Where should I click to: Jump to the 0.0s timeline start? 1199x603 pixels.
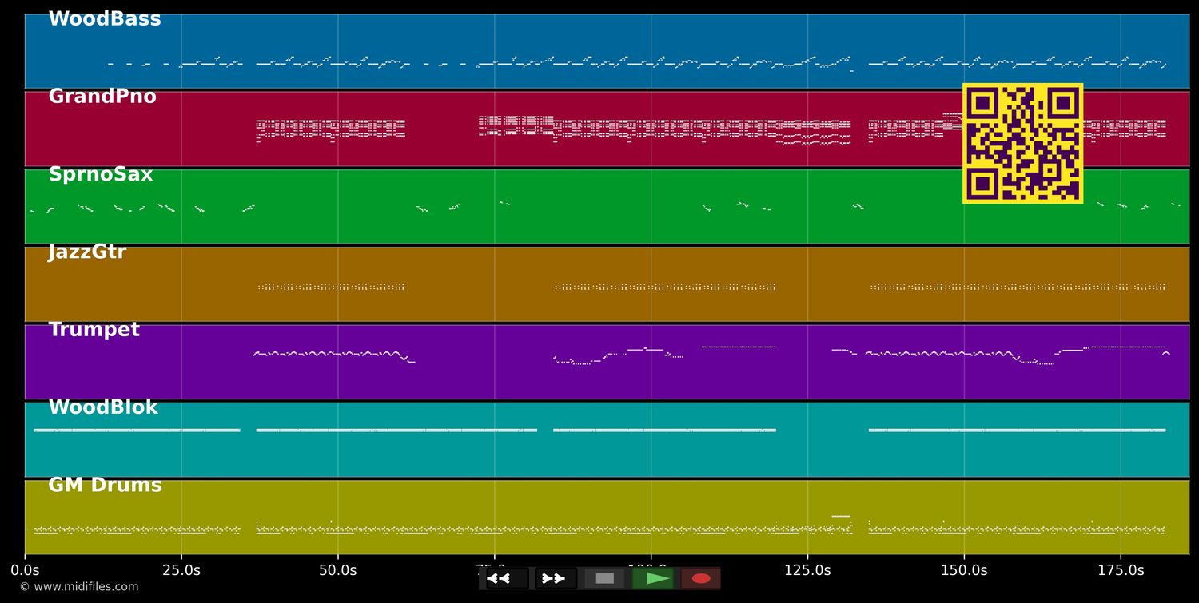25,570
